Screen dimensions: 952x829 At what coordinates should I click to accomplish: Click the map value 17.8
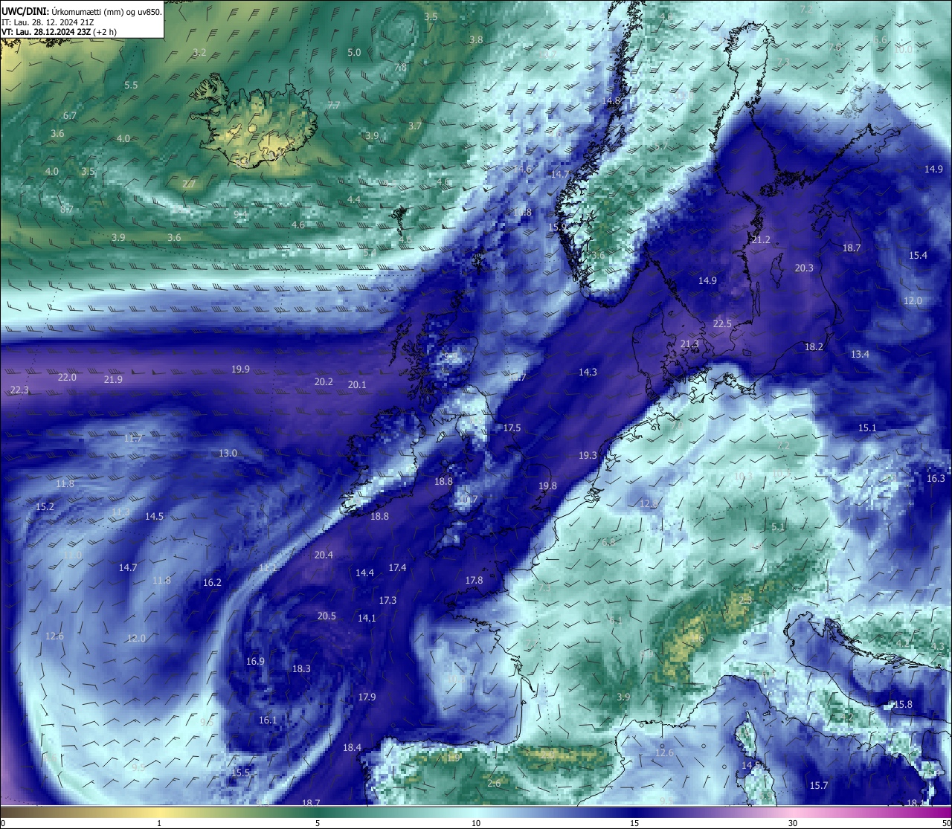point(474,581)
